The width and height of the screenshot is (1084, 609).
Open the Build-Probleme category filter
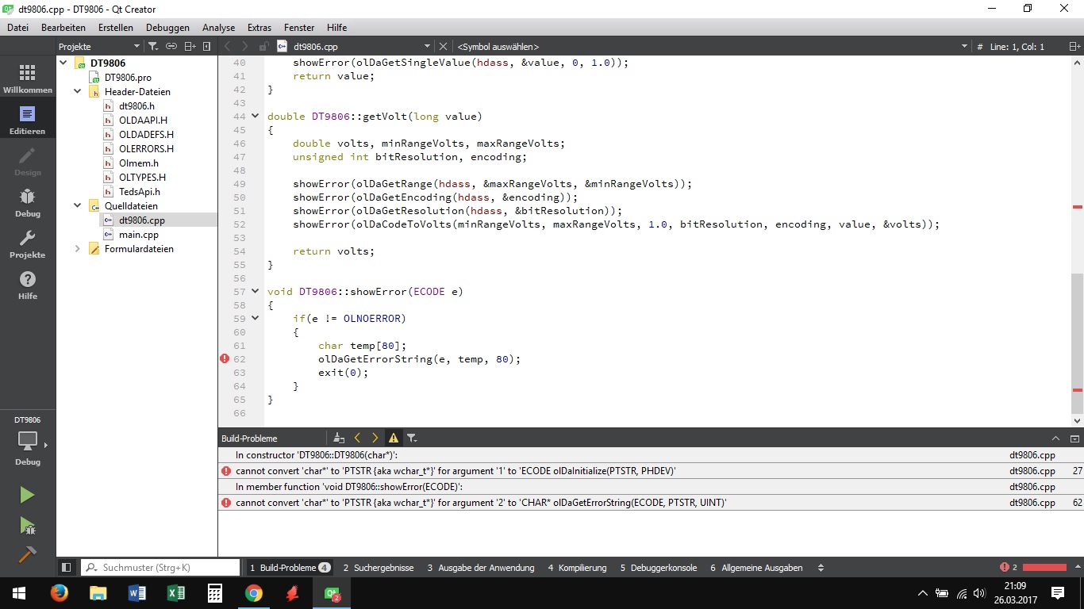pos(412,438)
